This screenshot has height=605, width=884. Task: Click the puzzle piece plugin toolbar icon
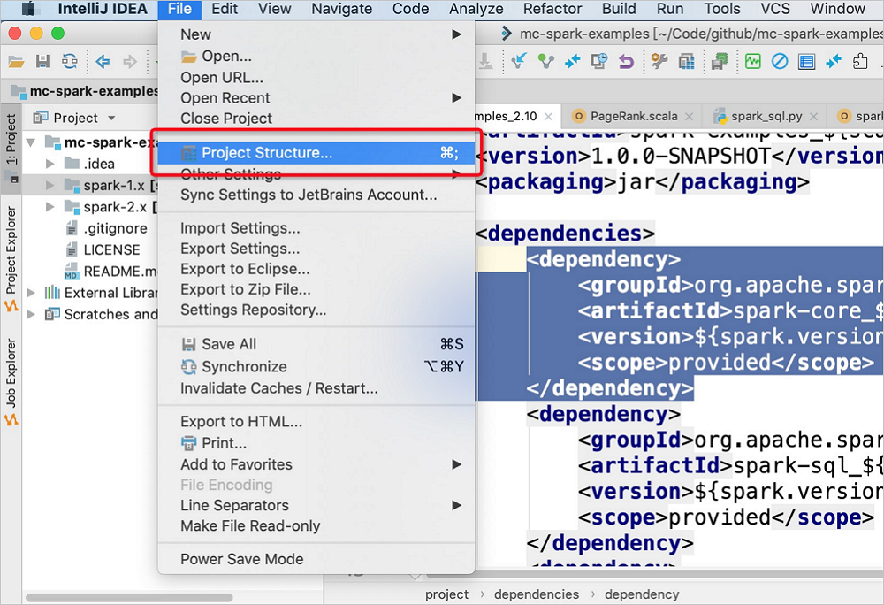tap(860, 61)
